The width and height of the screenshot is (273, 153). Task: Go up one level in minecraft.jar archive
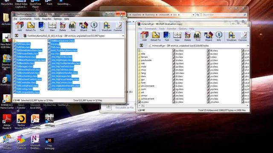coord(141,45)
